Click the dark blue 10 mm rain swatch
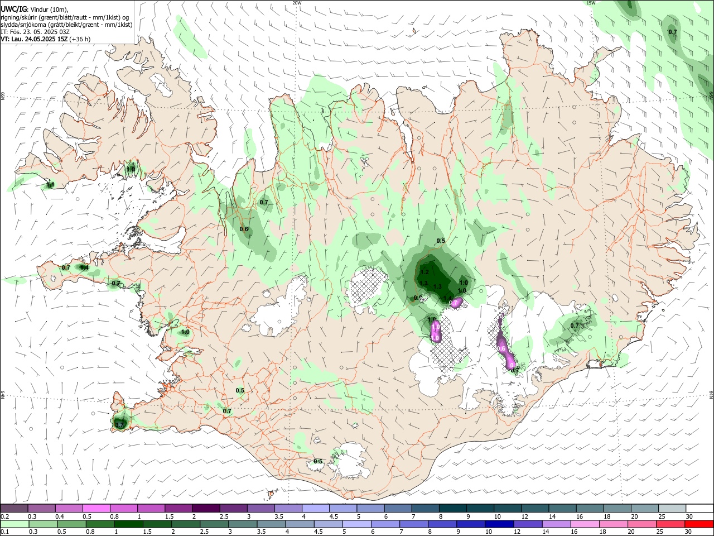This screenshot has height=536, width=714. (x=499, y=524)
